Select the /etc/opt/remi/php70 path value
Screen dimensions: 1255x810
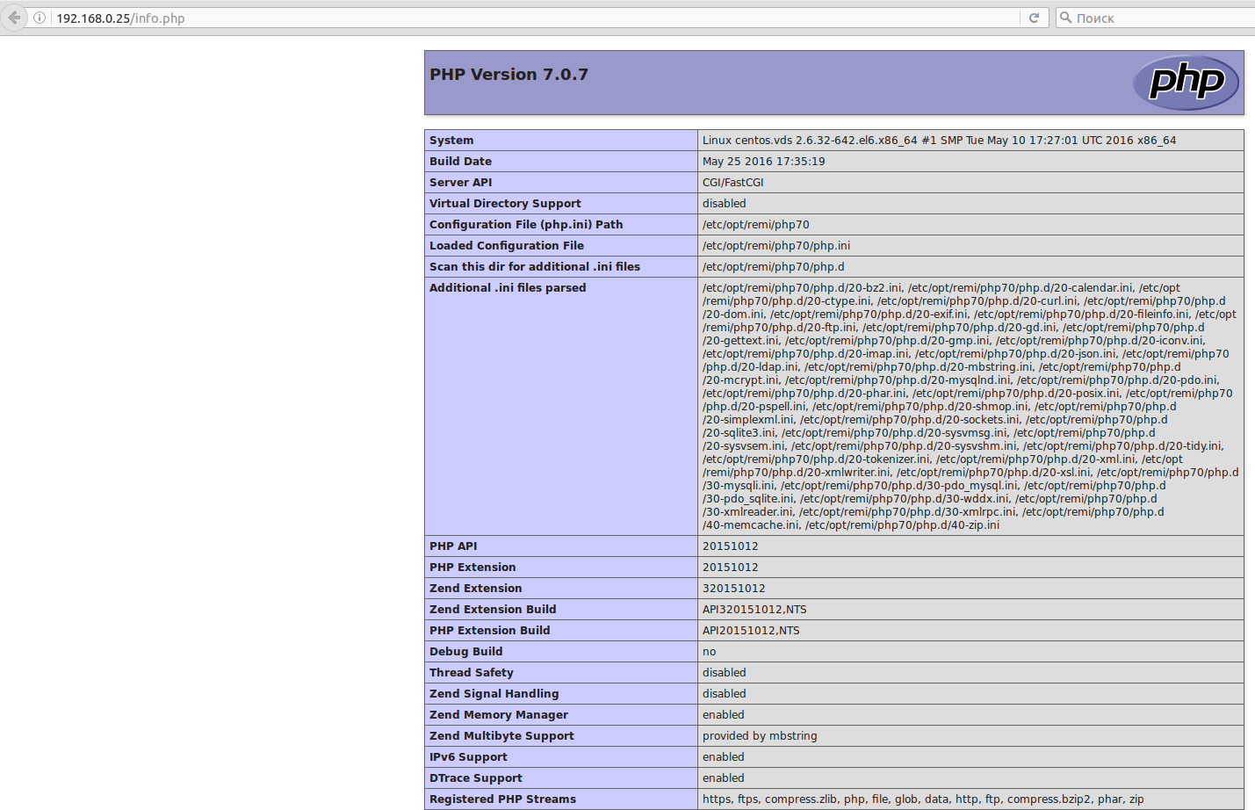coord(755,225)
